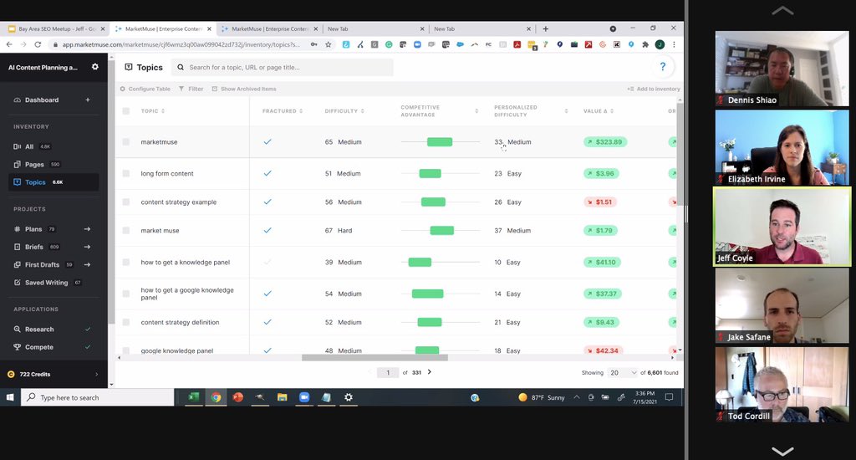Go to next page of topics
This screenshot has height=460, width=856.
[x=430, y=372]
